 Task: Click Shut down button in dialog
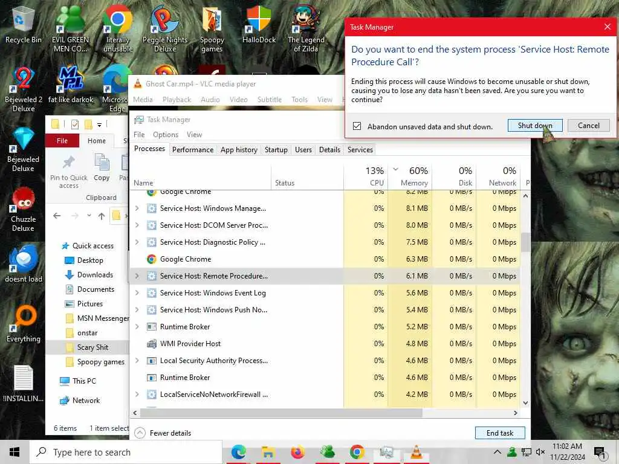pyautogui.click(x=535, y=126)
